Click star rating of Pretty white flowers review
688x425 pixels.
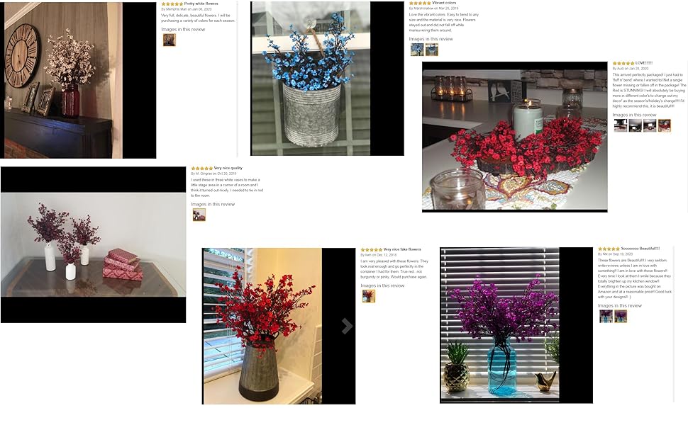click(x=172, y=4)
